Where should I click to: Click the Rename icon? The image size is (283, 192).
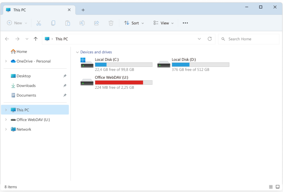(82, 23)
